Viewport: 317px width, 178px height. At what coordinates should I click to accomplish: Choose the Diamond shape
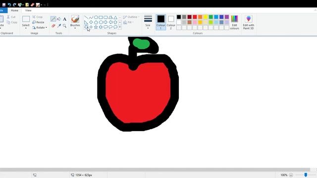pyautogui.click(x=91, y=22)
